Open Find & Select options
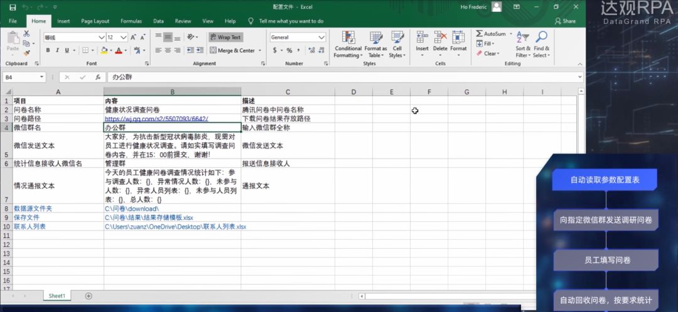The image size is (678, 312). [x=541, y=44]
